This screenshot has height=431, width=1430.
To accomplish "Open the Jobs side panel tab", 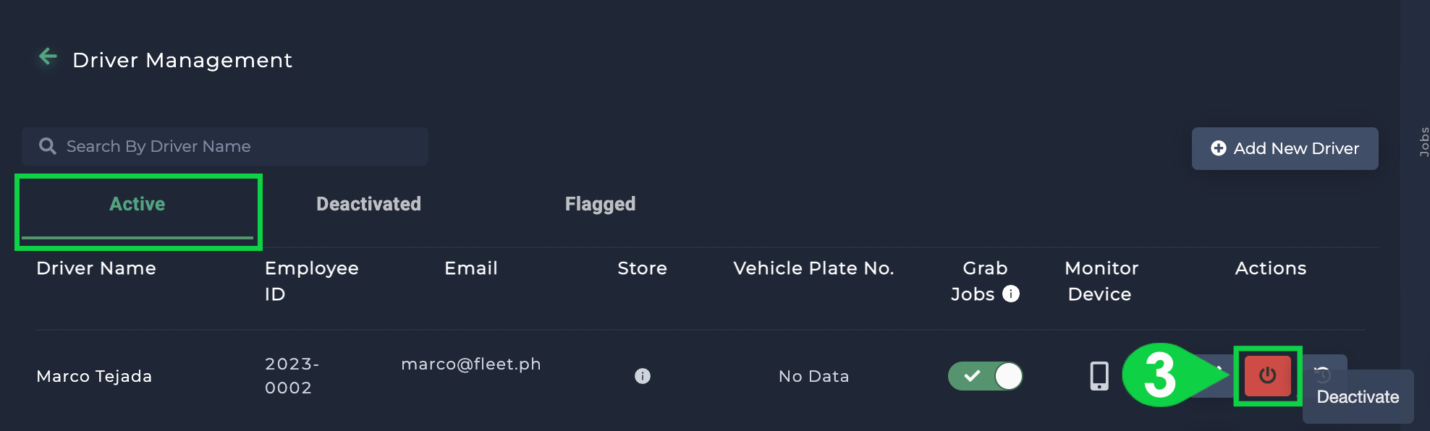I will coord(1423,142).
